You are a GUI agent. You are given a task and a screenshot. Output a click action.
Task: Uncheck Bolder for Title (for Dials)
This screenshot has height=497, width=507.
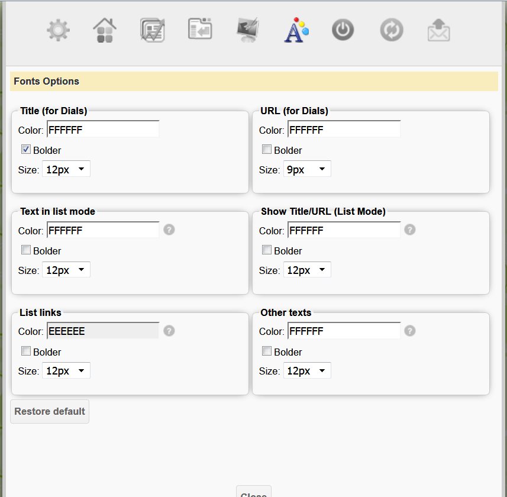(26, 150)
